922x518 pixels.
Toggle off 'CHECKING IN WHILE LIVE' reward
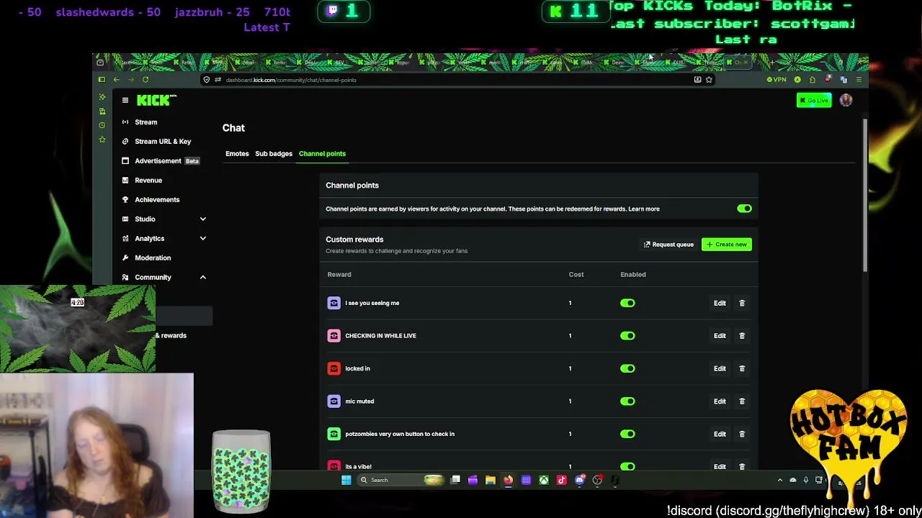pyautogui.click(x=627, y=336)
